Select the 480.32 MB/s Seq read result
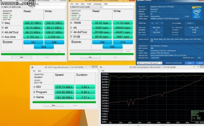The image size is (204, 126). (33, 23)
